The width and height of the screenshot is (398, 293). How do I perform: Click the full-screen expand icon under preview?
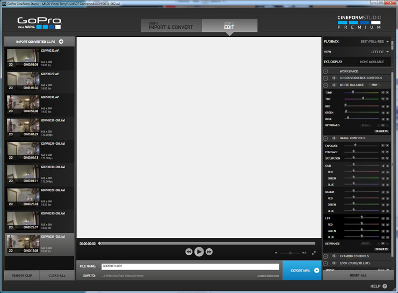point(314,253)
